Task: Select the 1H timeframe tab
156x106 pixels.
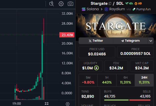Action: [x=107, y=80]
